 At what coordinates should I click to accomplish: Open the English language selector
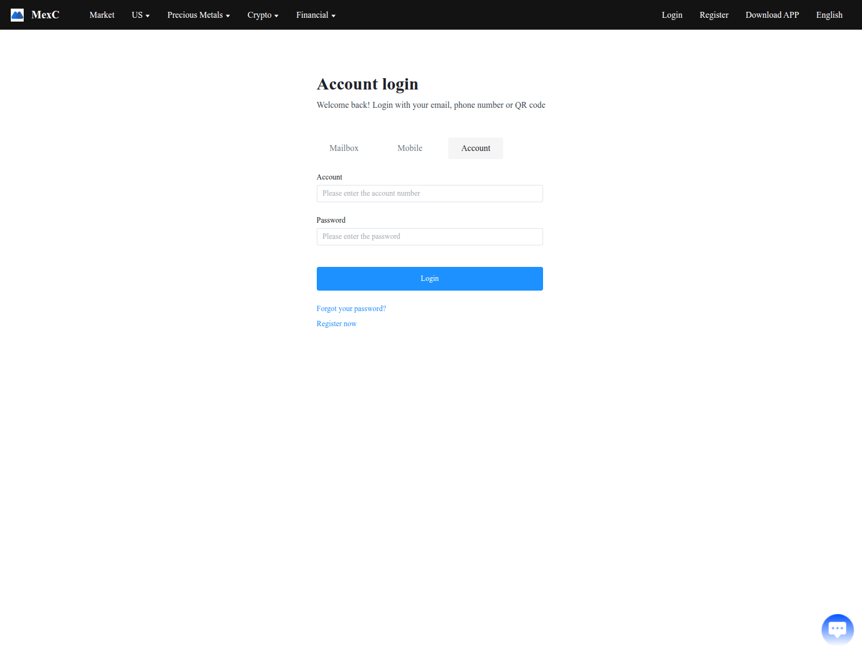click(x=829, y=15)
